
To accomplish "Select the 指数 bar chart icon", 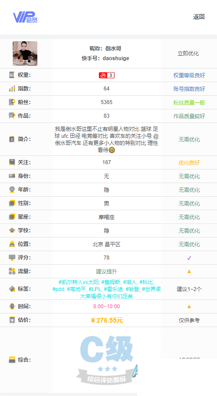I will click(12, 89).
